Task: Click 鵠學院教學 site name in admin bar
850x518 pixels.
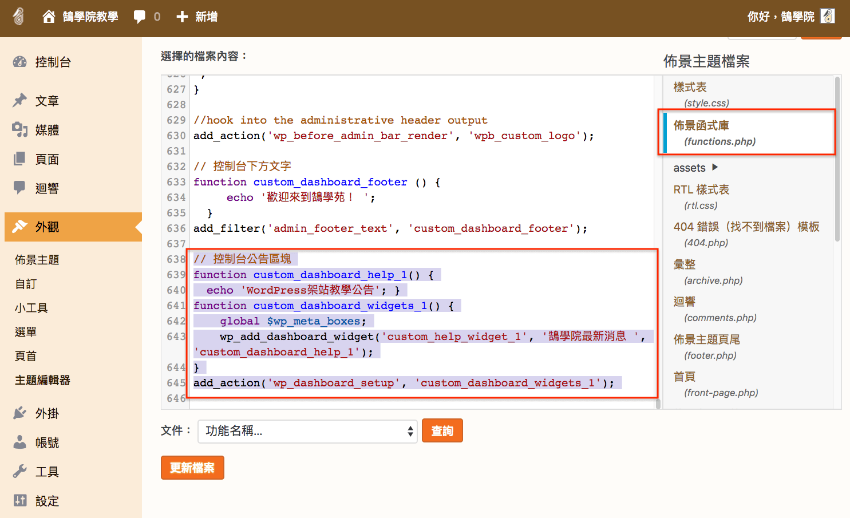Action: pyautogui.click(x=90, y=17)
